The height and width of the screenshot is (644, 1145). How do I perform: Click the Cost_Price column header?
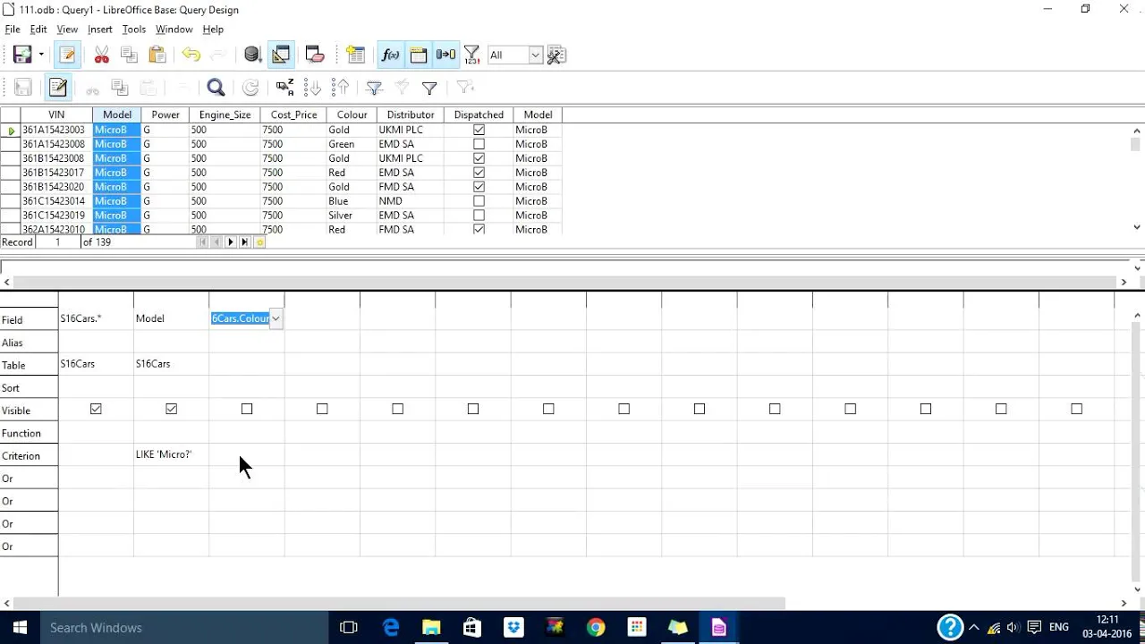294,114
